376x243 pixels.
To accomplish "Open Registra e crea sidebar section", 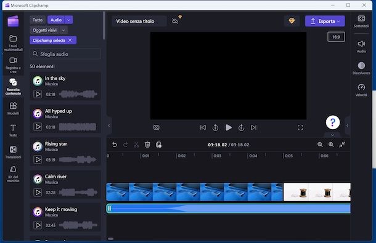I will (x=13, y=65).
